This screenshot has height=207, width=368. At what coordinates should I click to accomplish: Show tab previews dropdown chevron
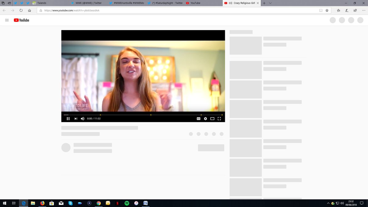pos(270,3)
